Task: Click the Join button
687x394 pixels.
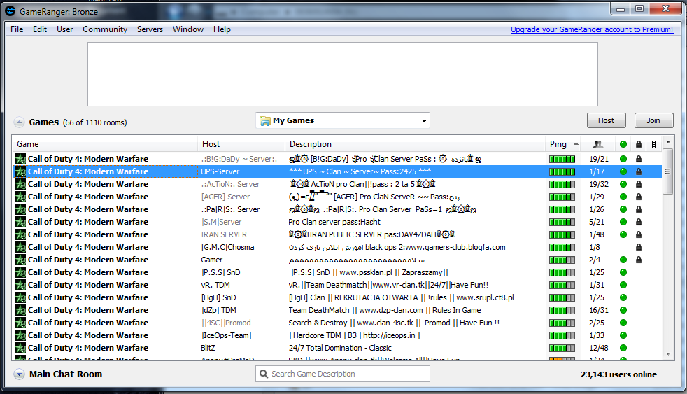Action: pos(653,120)
